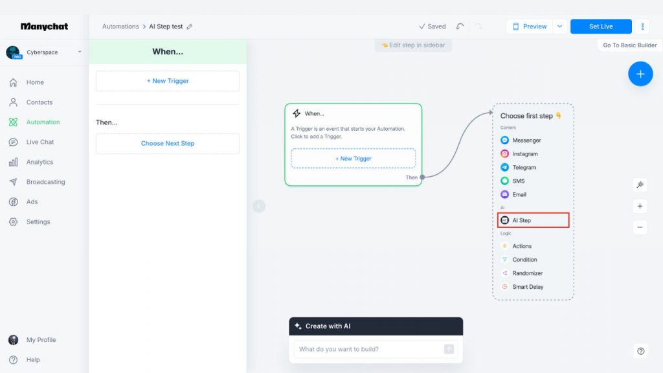Click the Set Live button
This screenshot has height=373, width=663.
coord(600,26)
